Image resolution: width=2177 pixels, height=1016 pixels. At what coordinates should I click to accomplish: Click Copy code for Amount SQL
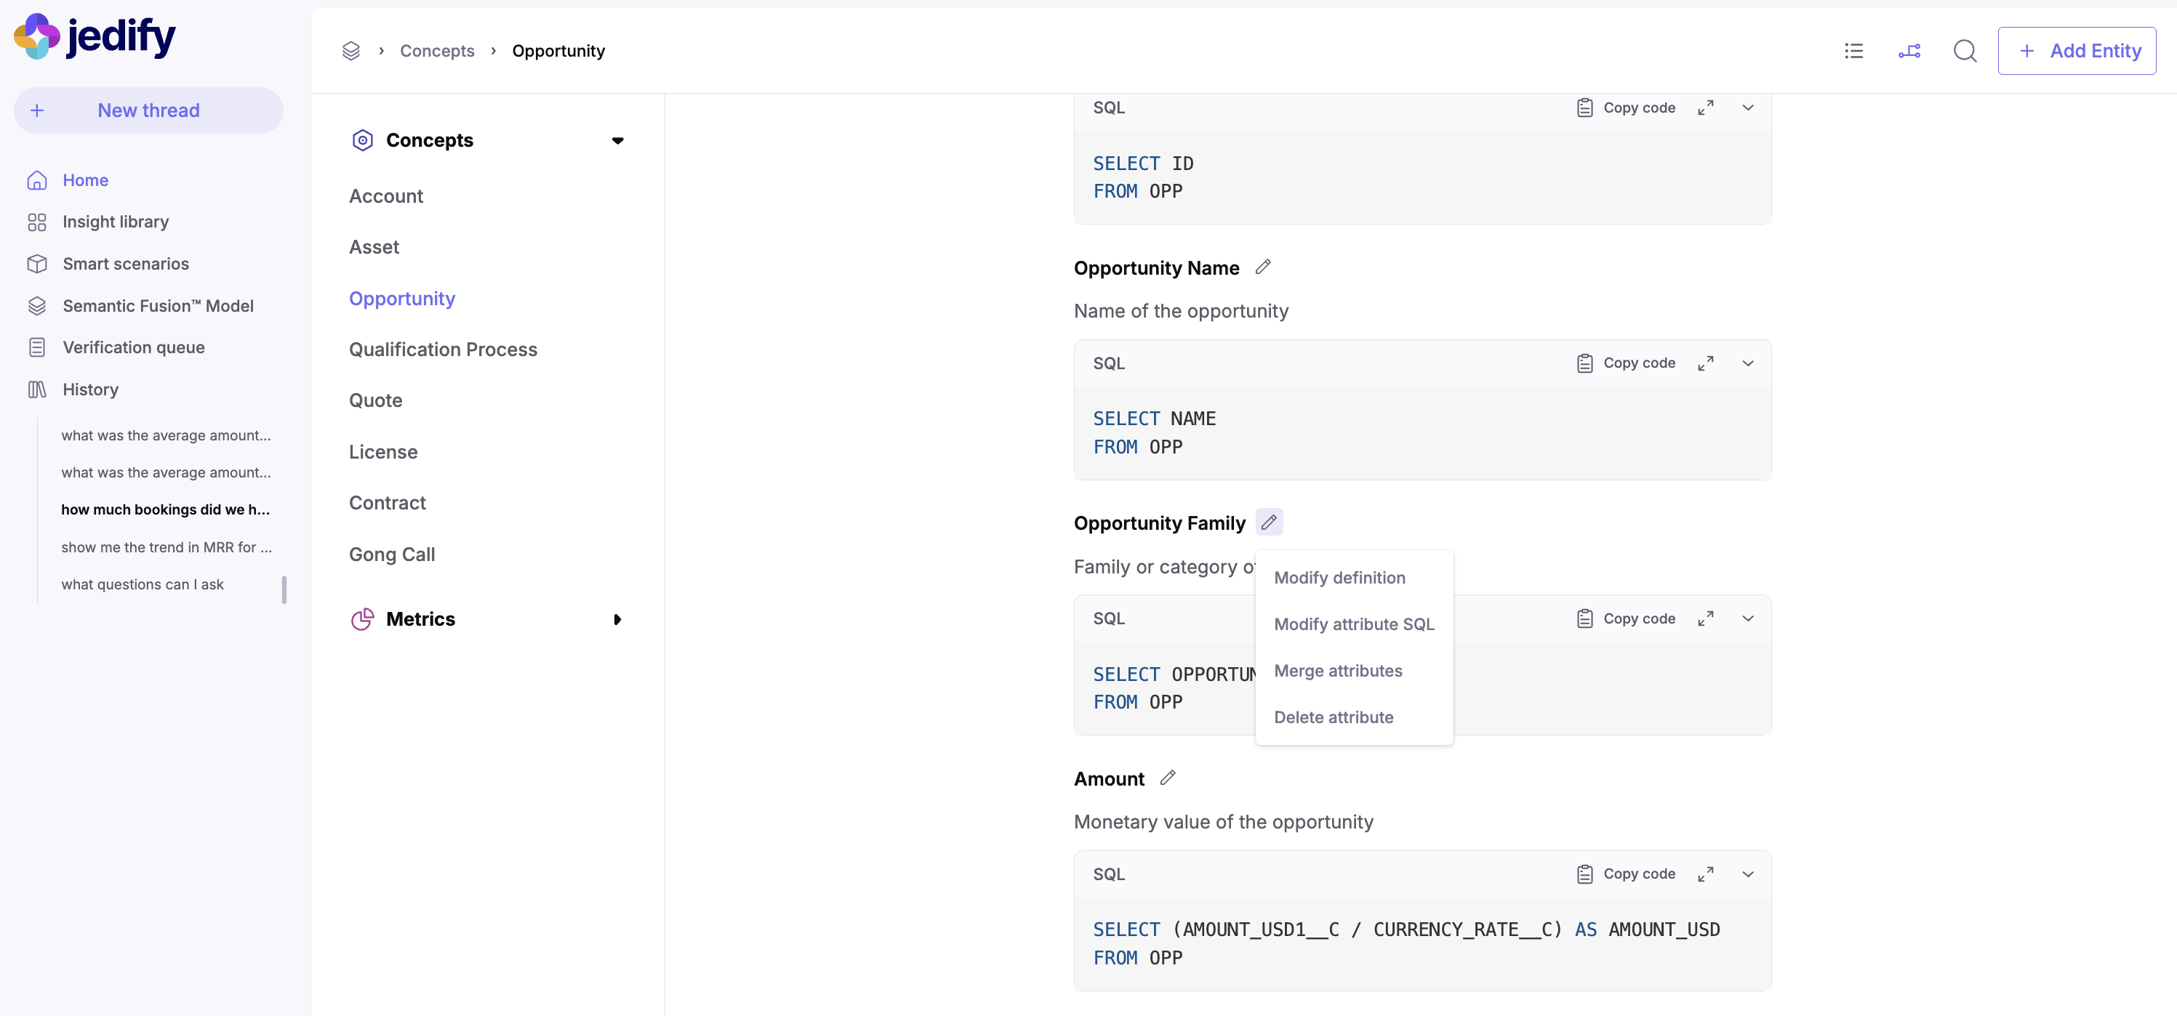coord(1626,874)
